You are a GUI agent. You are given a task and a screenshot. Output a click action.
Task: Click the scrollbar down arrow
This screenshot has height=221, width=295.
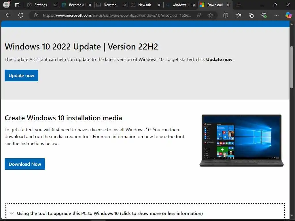point(292,216)
